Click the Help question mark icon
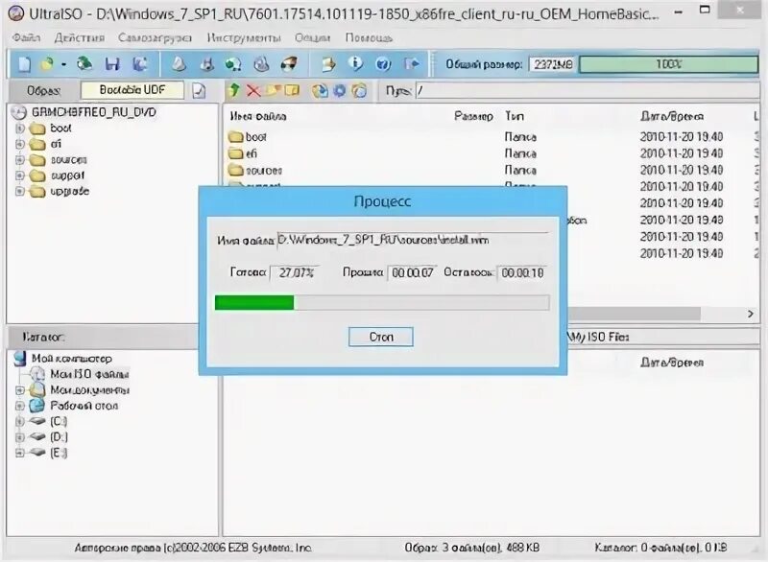The height and width of the screenshot is (562, 768). pos(383,64)
